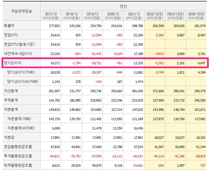Select the 2017/12 column header
This screenshot has width=209, height=170.
(x=51, y=16)
